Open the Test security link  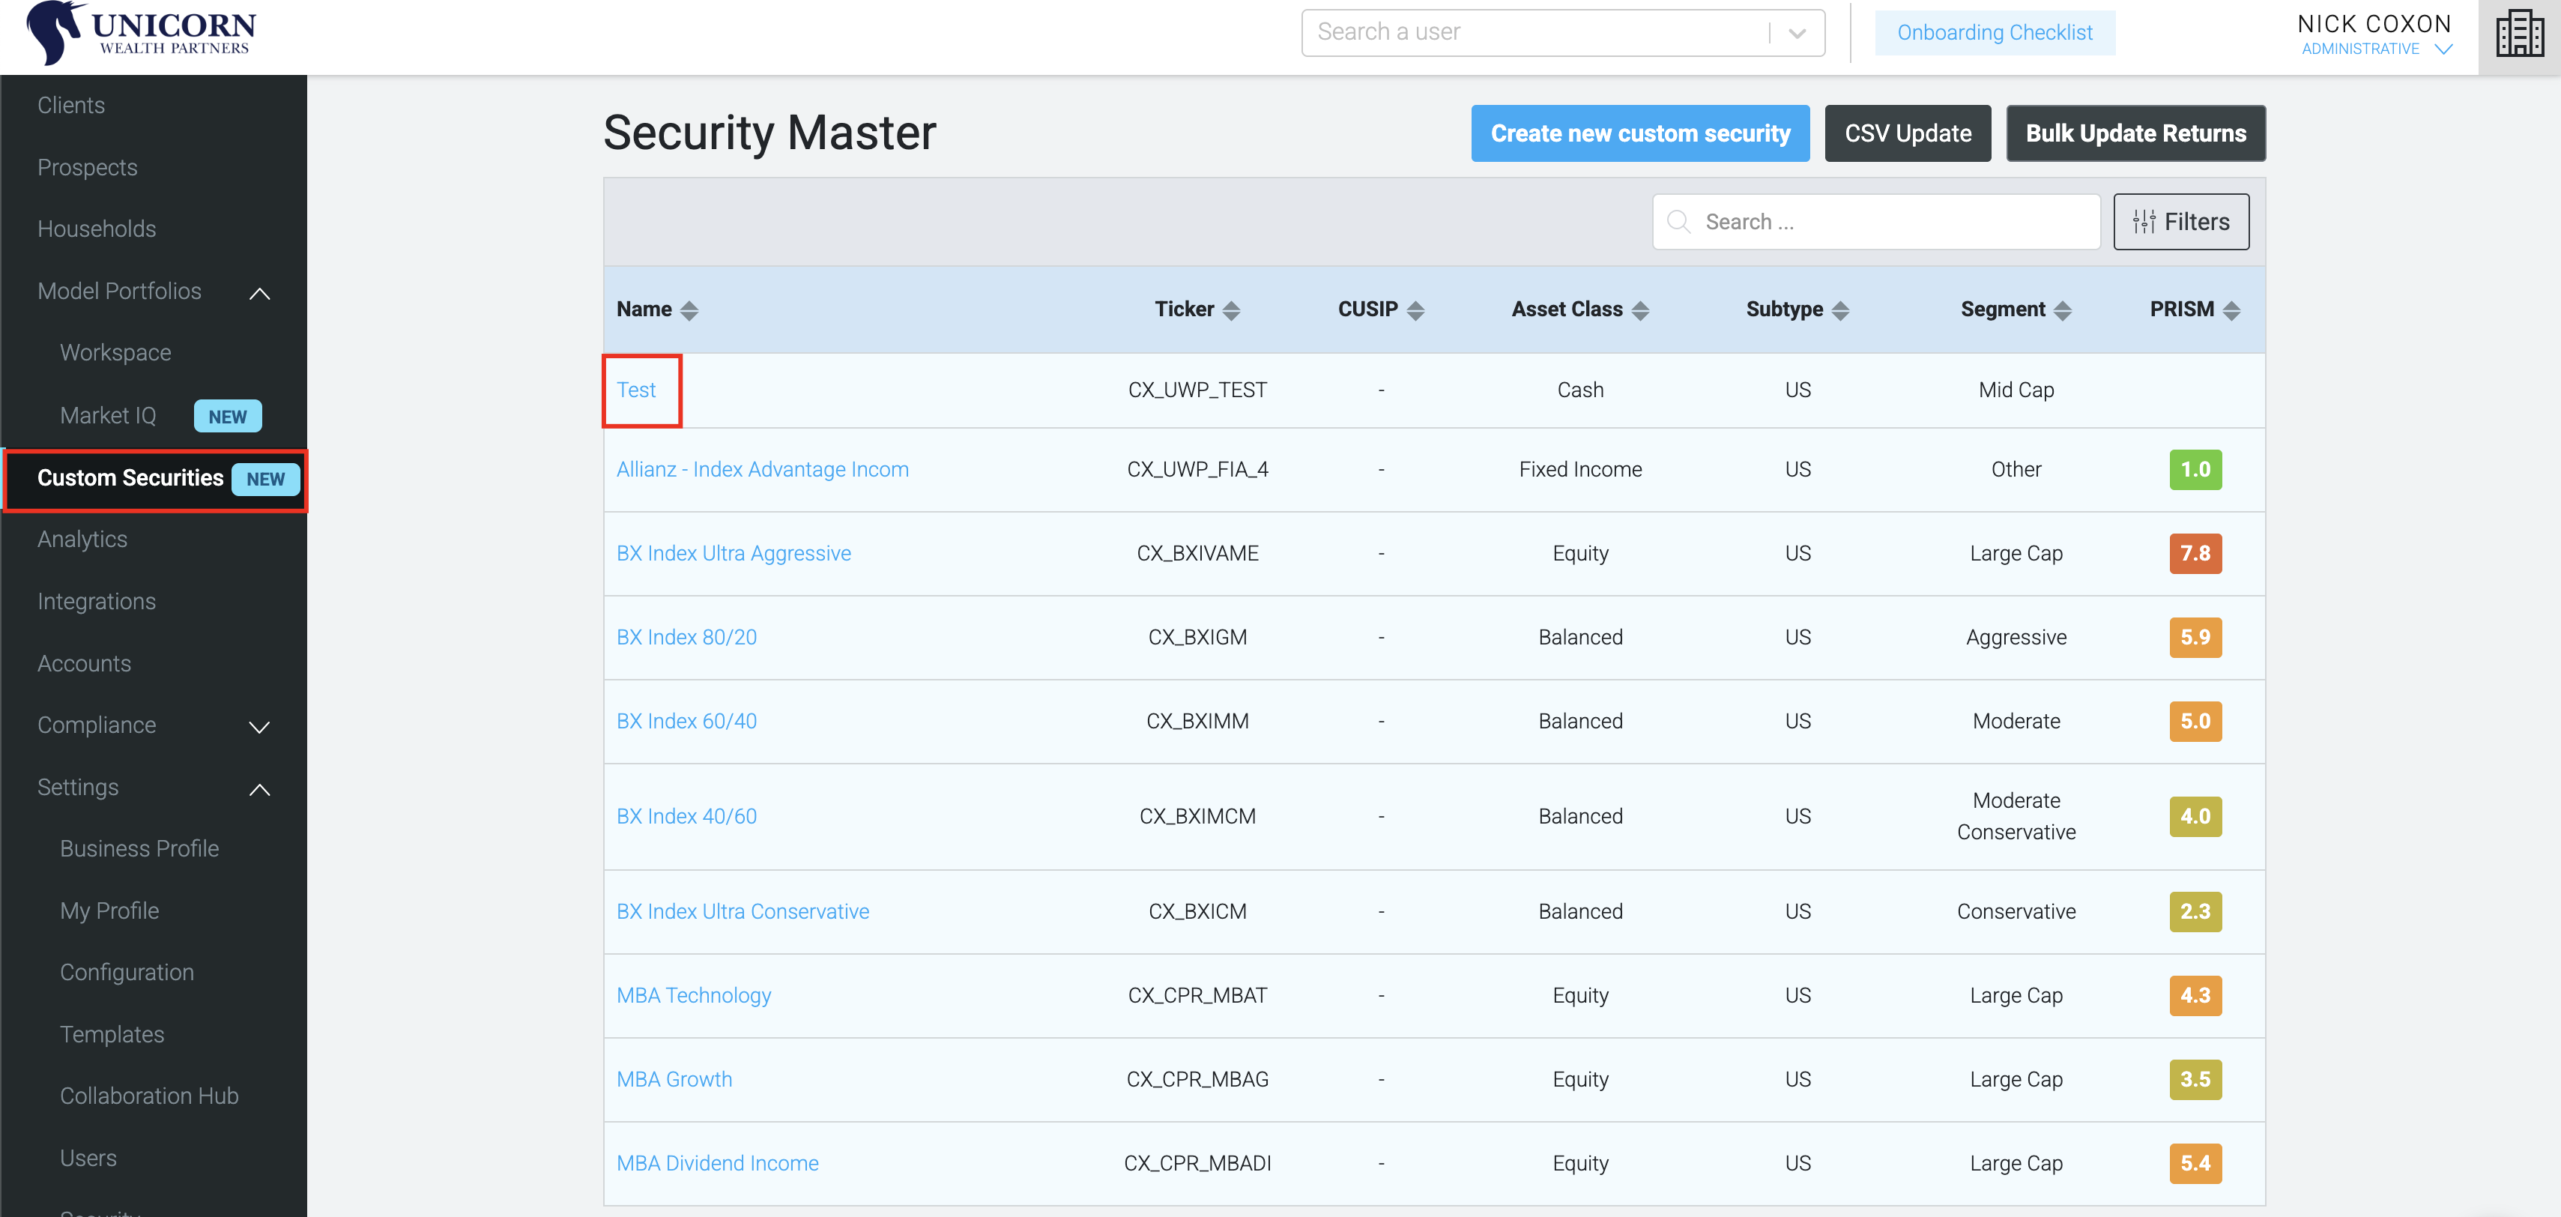[635, 390]
